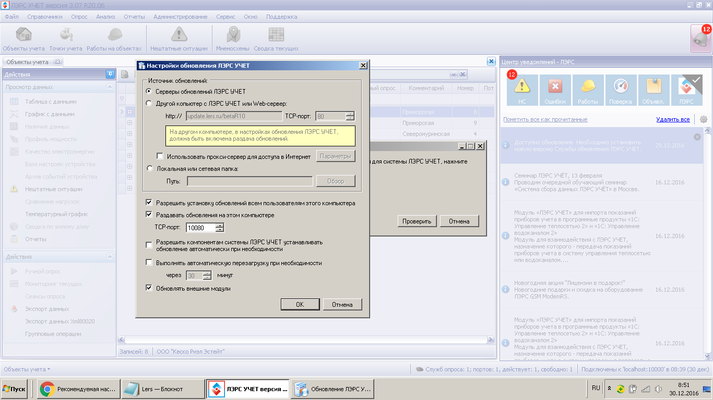Show НС notifications category

[522, 90]
